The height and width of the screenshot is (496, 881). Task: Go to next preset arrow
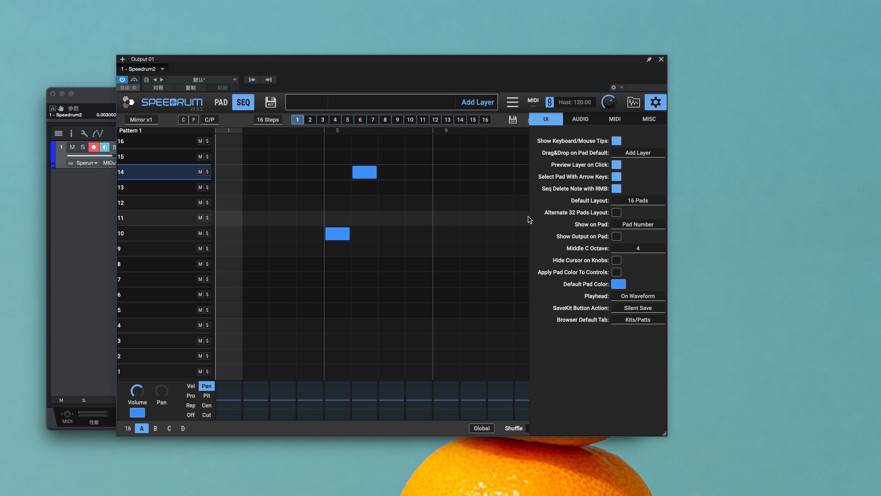pyautogui.click(x=162, y=79)
